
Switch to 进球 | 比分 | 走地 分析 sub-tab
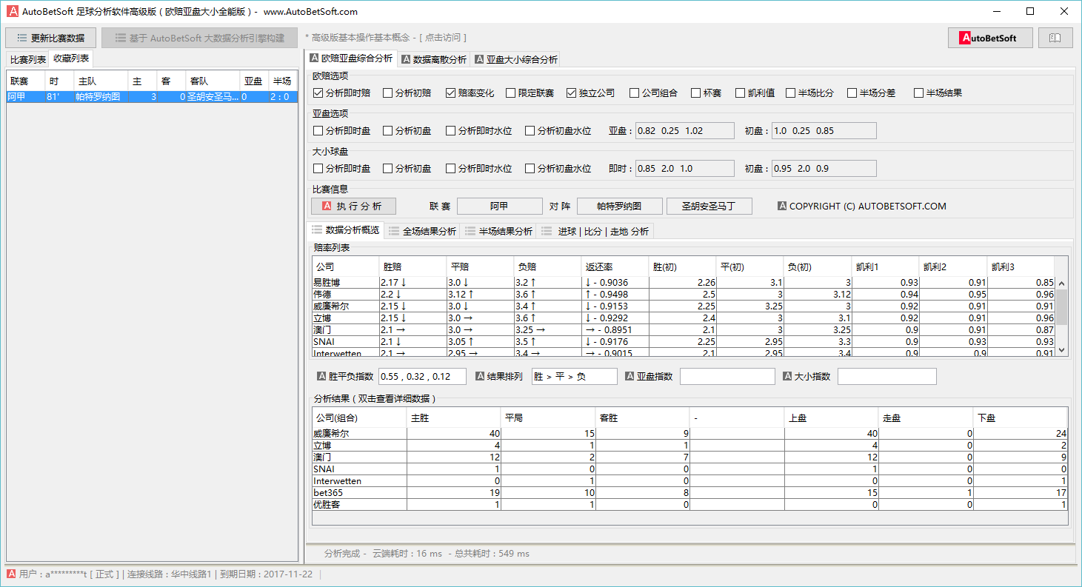(596, 231)
